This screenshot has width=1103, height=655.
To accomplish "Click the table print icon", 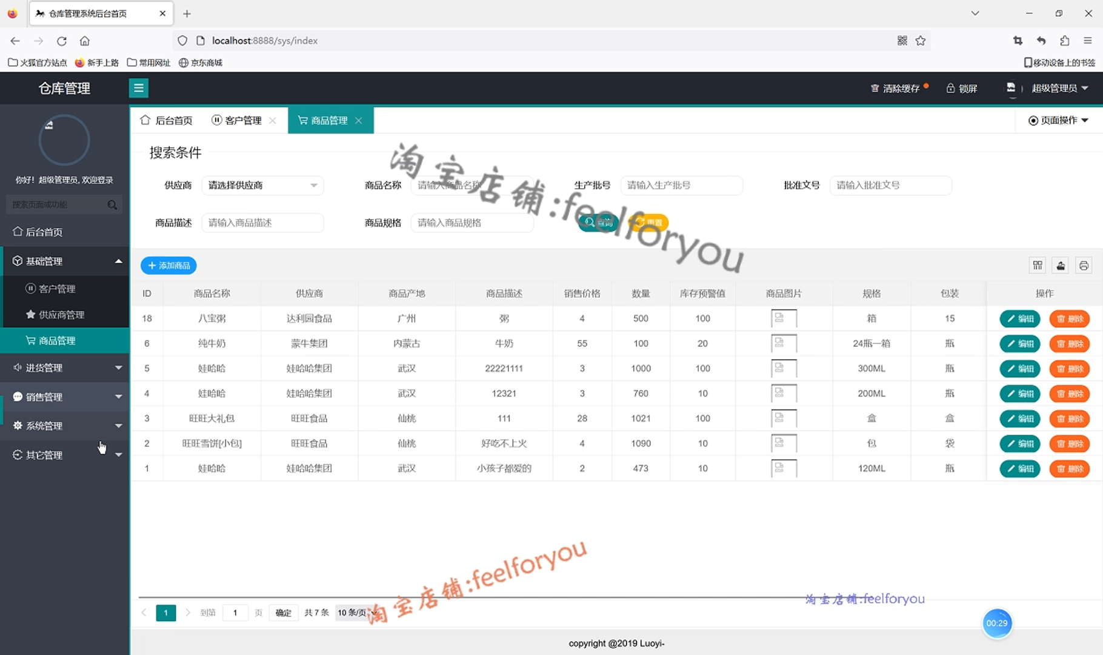I will click(1084, 266).
